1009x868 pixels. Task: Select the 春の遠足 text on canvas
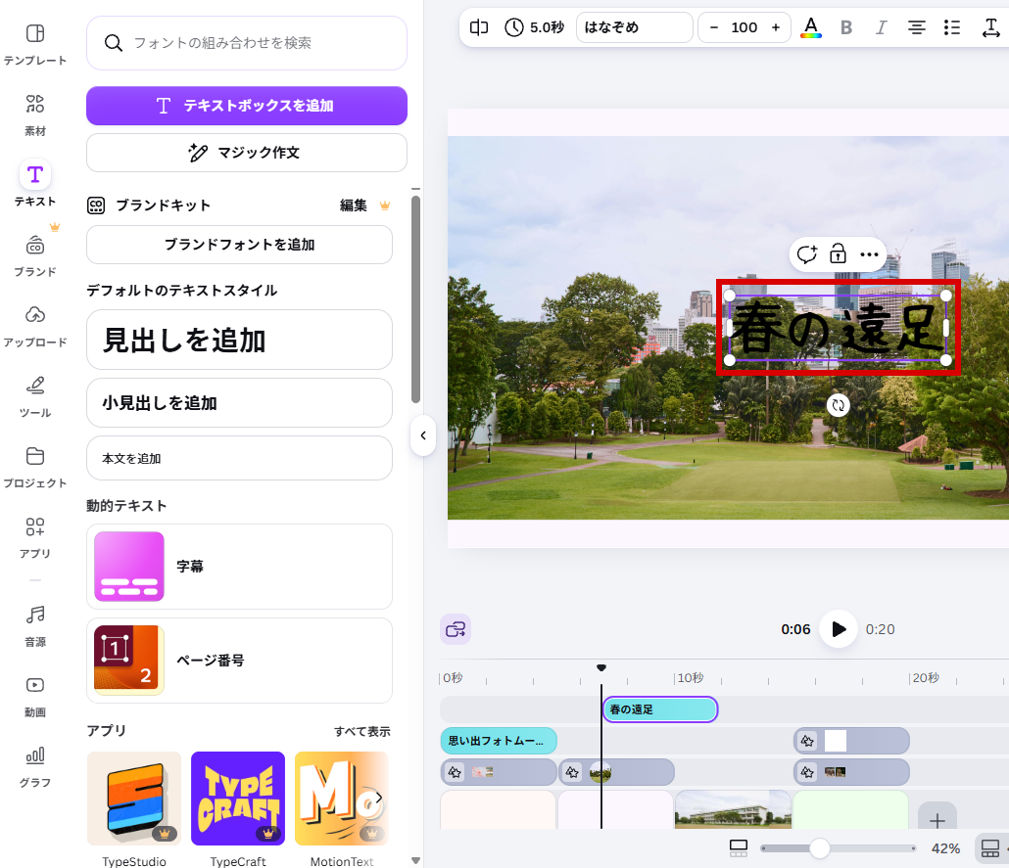coord(838,328)
